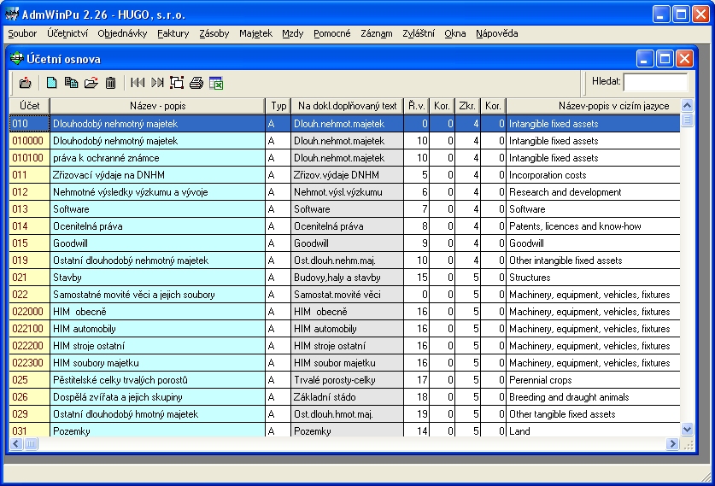Screen dimensions: 715x486
Task: Click the vertical scrollbar up arrow
Action: click(x=687, y=105)
